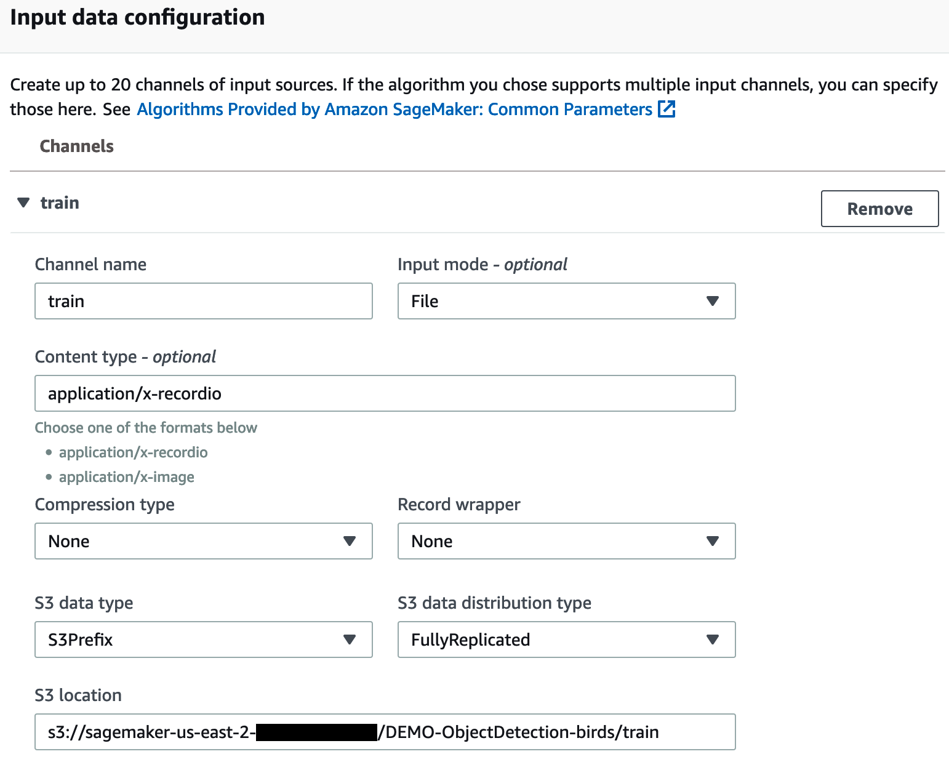Open the Input mode dropdown
Viewport: 949px width, 762px height.
[x=566, y=301]
